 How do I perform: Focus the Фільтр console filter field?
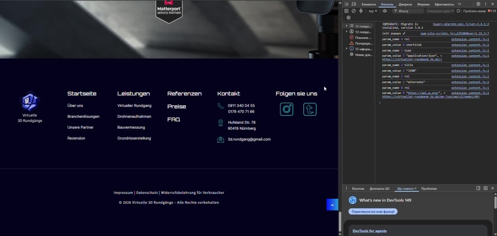coord(409,11)
